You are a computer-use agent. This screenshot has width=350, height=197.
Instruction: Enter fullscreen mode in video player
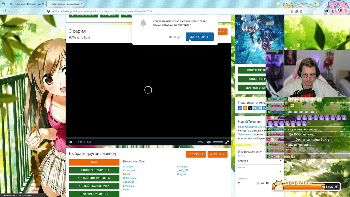click(x=227, y=142)
